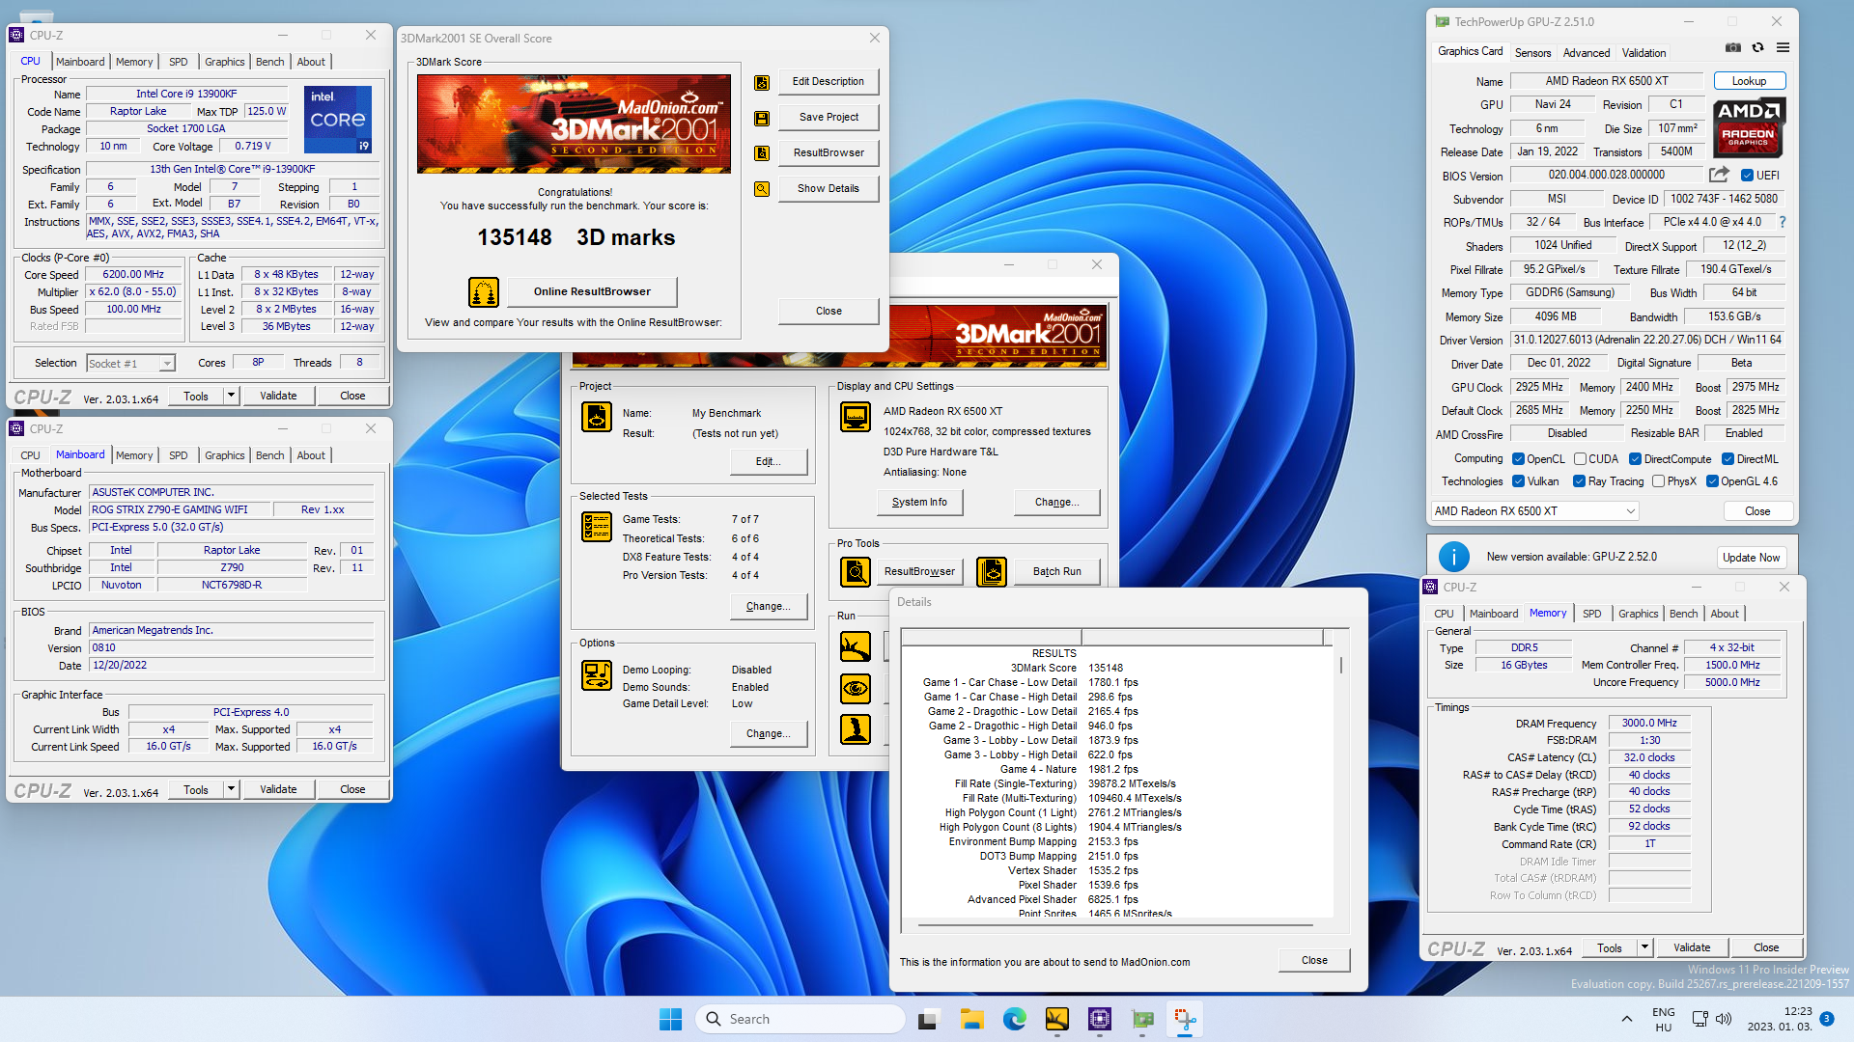Open the Windows Start menu
The width and height of the screenshot is (1854, 1042).
pyautogui.click(x=670, y=1019)
